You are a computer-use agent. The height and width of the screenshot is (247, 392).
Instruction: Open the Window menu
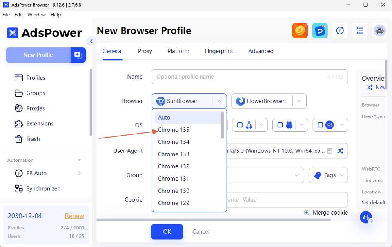tap(36, 15)
